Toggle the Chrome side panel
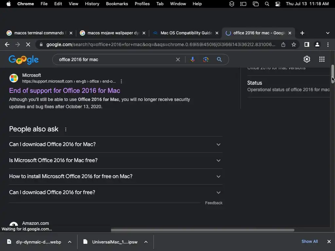This screenshot has height=251, width=335. click(307, 44)
